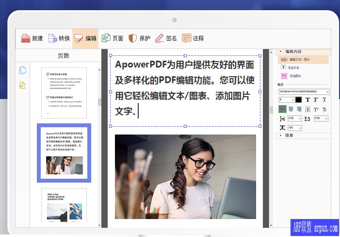Open the 签名 (Sign) tab
Viewport: 340px width, 237px height.
(166, 38)
